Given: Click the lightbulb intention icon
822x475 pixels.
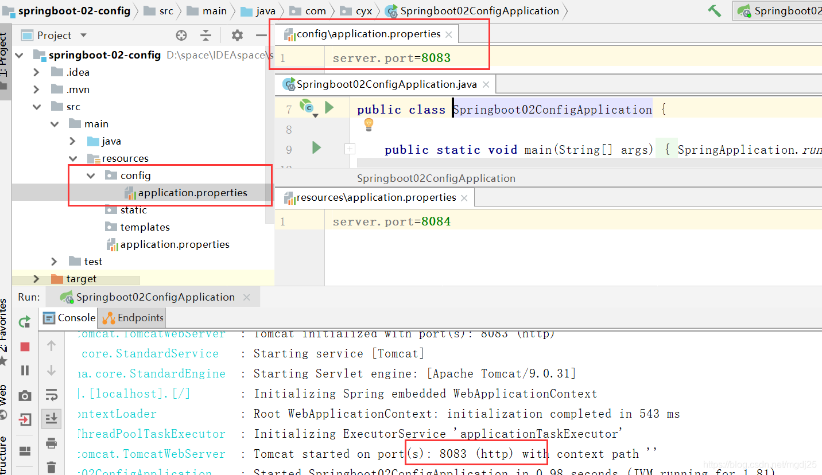Looking at the screenshot, I should [369, 124].
